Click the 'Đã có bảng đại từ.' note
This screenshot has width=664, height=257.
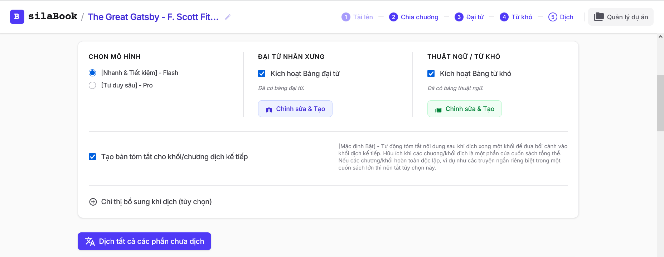[x=281, y=88]
